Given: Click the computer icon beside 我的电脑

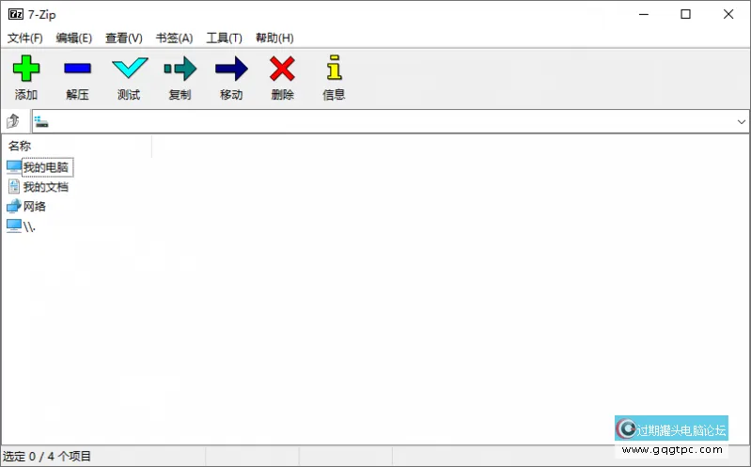Looking at the screenshot, I should pyautogui.click(x=14, y=167).
